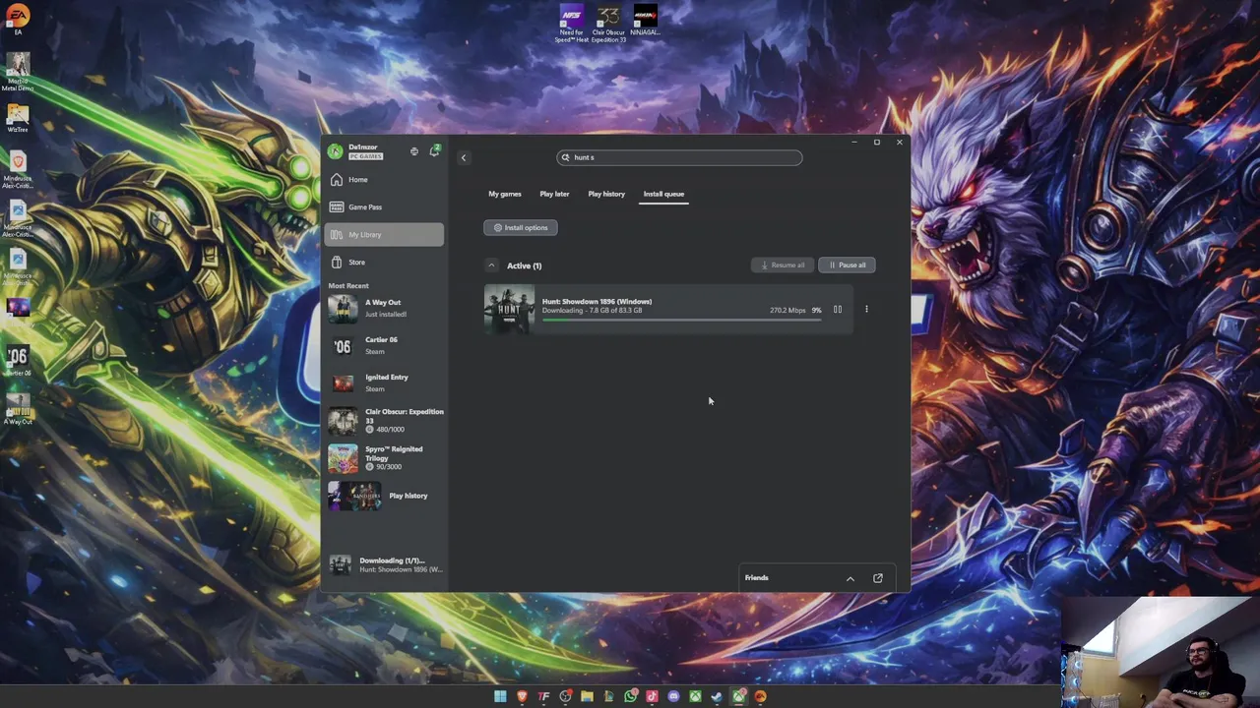Image resolution: width=1260 pixels, height=708 pixels.
Task: Click the Downloading (1/1) status in sidebar
Action: pos(385,565)
